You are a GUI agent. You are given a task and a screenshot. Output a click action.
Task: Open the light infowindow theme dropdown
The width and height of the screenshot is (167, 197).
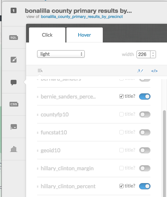click(61, 54)
